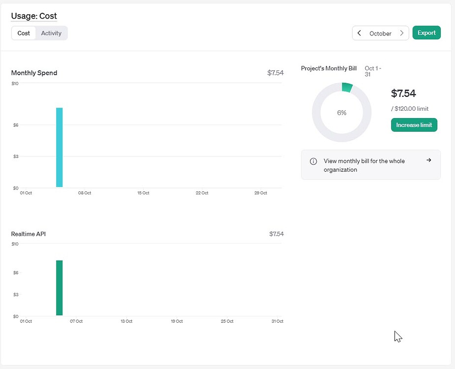Advance to the next month with the right chevron

402,33
